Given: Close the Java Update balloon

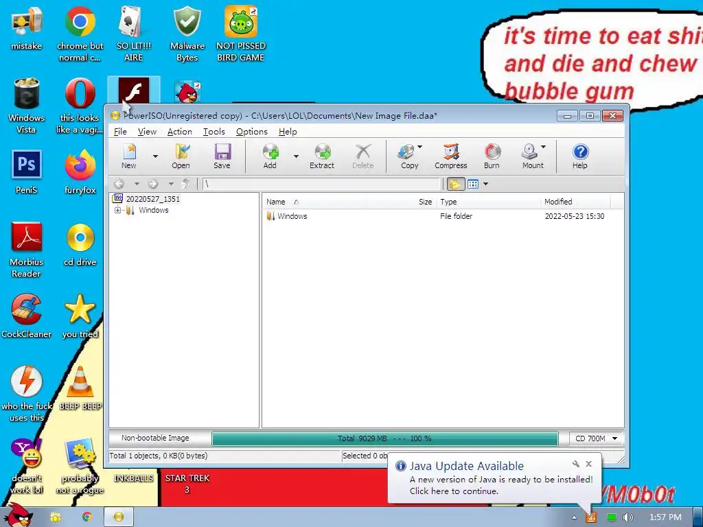Looking at the screenshot, I should click(x=588, y=464).
